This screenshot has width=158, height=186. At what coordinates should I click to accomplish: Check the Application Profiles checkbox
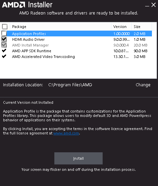tap(4, 33)
